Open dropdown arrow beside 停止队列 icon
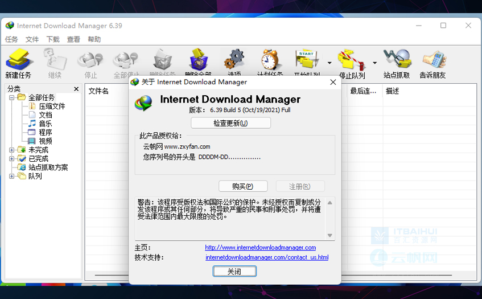The height and width of the screenshot is (299, 482). [x=374, y=63]
